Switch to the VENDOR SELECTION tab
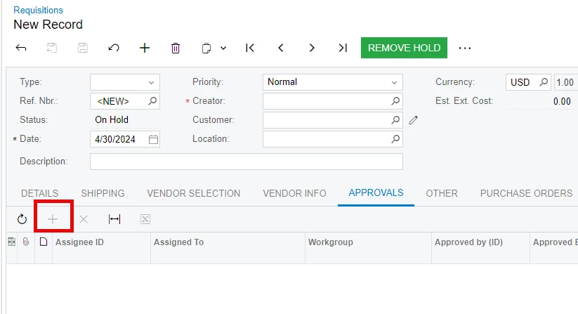 194,193
